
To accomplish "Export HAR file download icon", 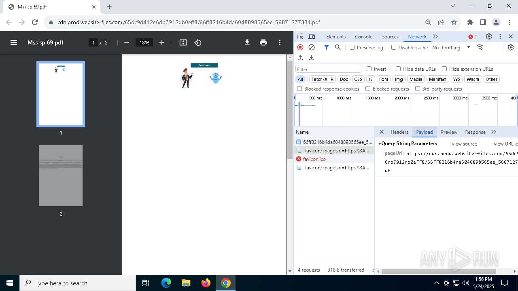I will (312, 58).
